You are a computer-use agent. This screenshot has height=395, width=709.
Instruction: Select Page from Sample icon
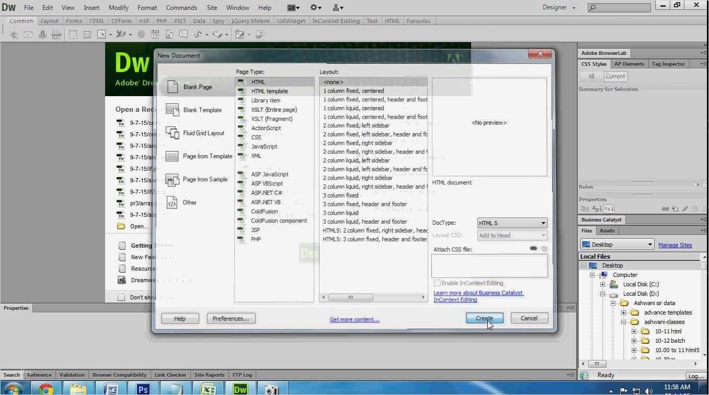(x=172, y=180)
